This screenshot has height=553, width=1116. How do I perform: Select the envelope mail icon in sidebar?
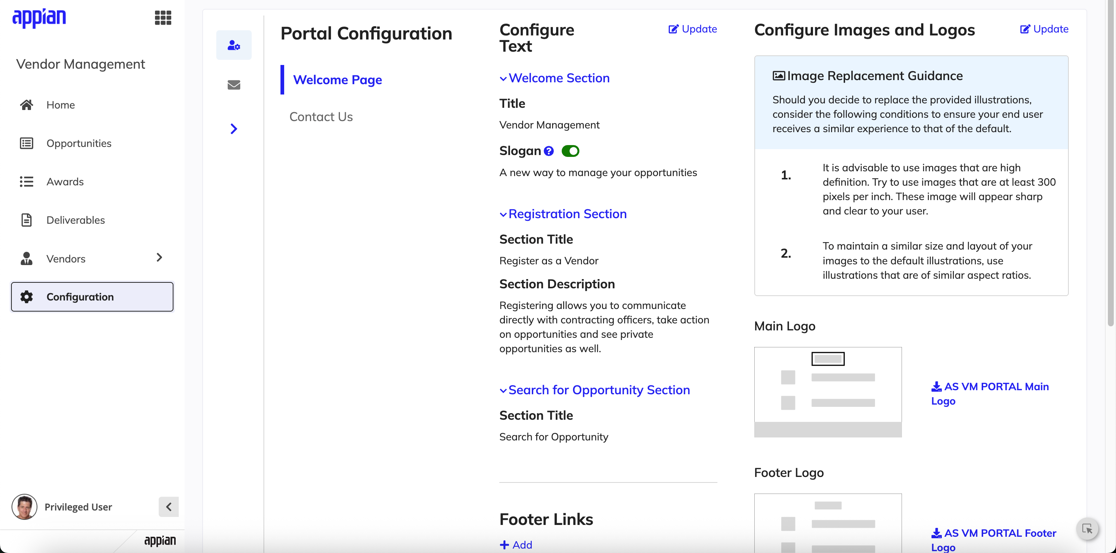[234, 85]
